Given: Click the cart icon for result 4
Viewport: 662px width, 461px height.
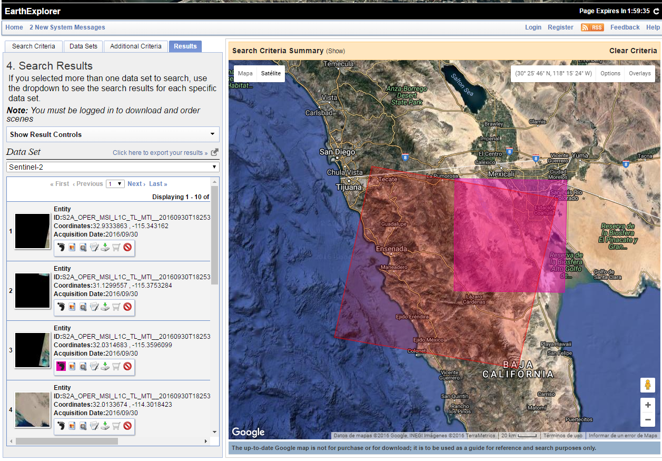Looking at the screenshot, I should pyautogui.click(x=116, y=426).
